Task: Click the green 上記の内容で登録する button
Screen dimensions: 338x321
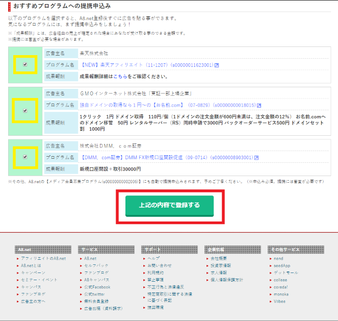Action: click(x=169, y=206)
